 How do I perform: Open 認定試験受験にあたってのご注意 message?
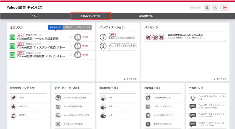[185, 35]
